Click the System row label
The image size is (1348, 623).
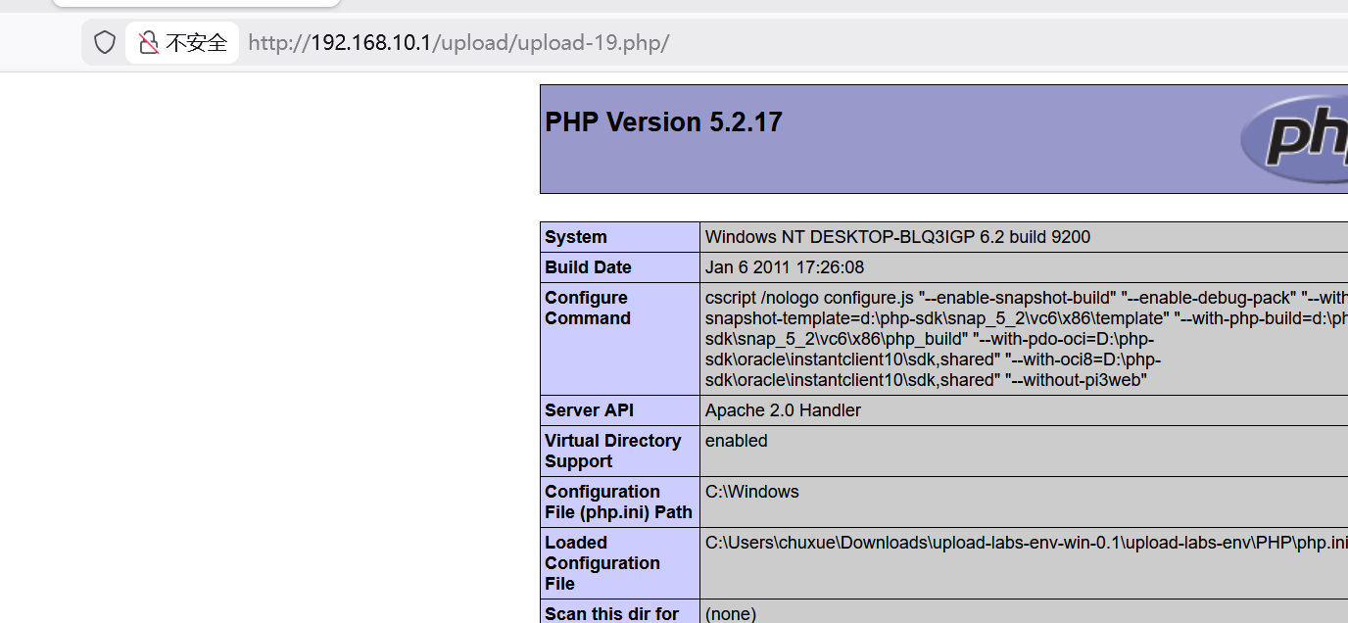576,237
